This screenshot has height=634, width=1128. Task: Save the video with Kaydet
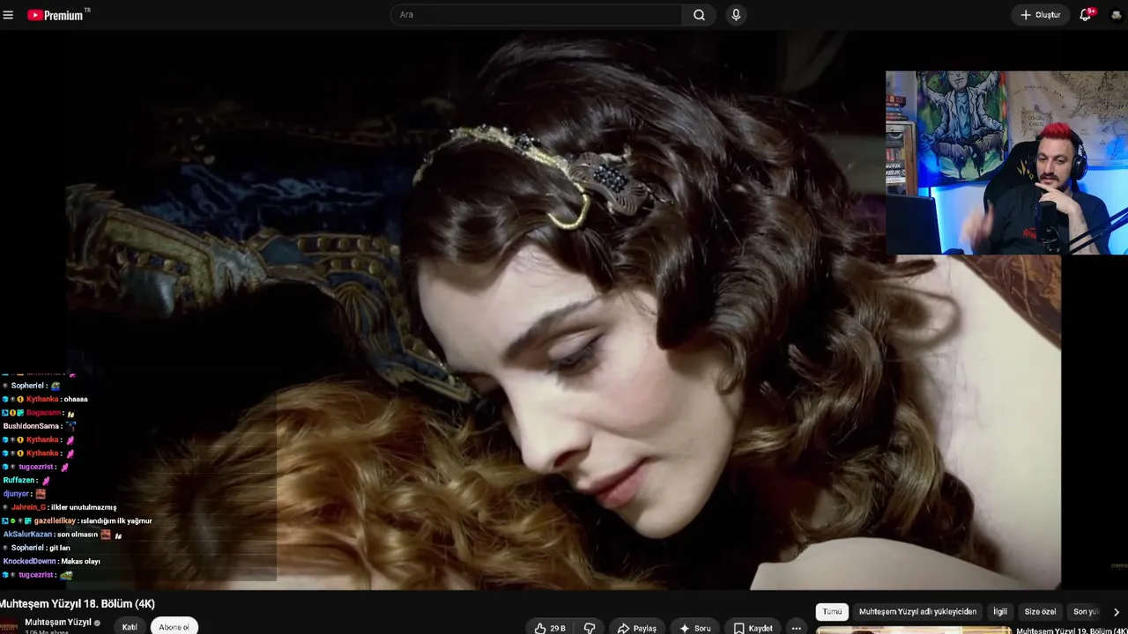click(753, 628)
